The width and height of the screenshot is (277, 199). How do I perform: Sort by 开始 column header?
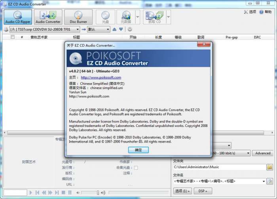tap(133, 37)
